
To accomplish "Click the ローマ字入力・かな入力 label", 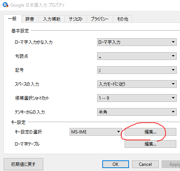I will point(34,42).
